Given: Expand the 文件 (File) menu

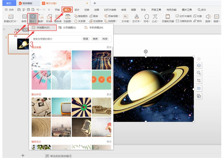Looking at the screenshot, I should point(10,10).
